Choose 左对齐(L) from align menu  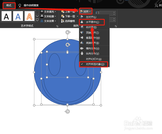coord(94,17)
